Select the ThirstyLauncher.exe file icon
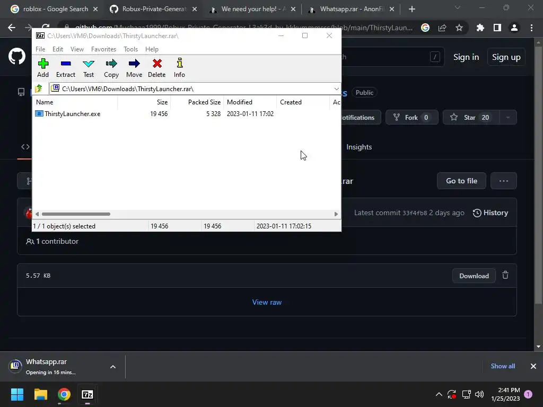 (39, 113)
